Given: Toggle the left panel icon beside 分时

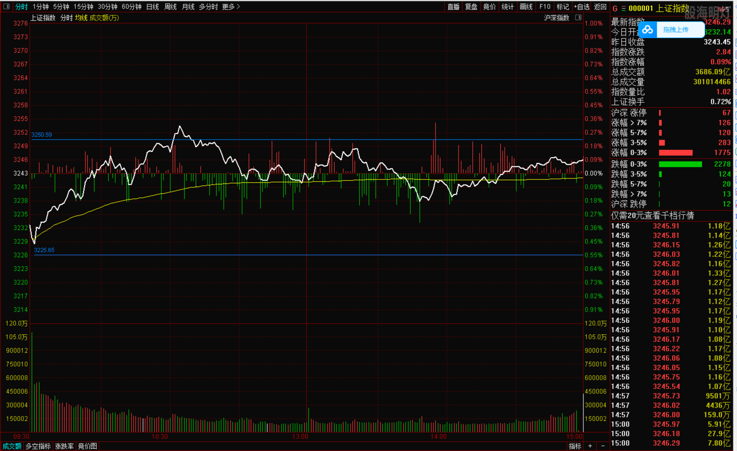Looking at the screenshot, I should coord(6,7).
